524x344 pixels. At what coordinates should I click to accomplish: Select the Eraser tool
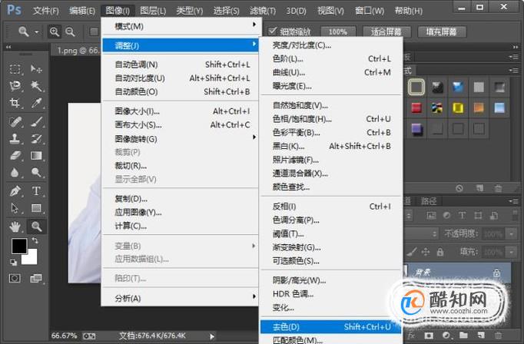coord(15,155)
